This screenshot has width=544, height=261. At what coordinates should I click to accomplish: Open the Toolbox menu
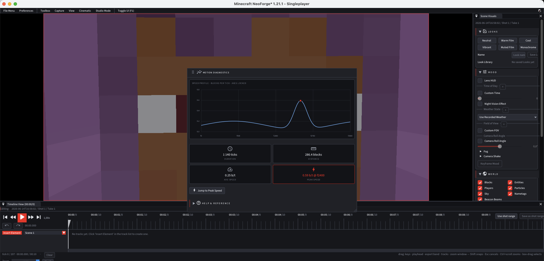pos(45,11)
